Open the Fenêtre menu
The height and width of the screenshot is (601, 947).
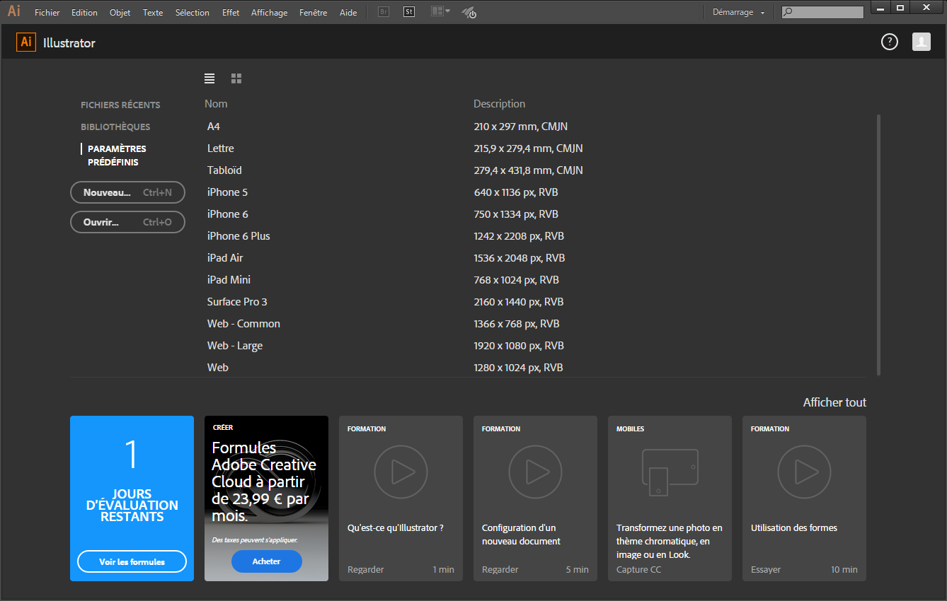[x=314, y=13]
